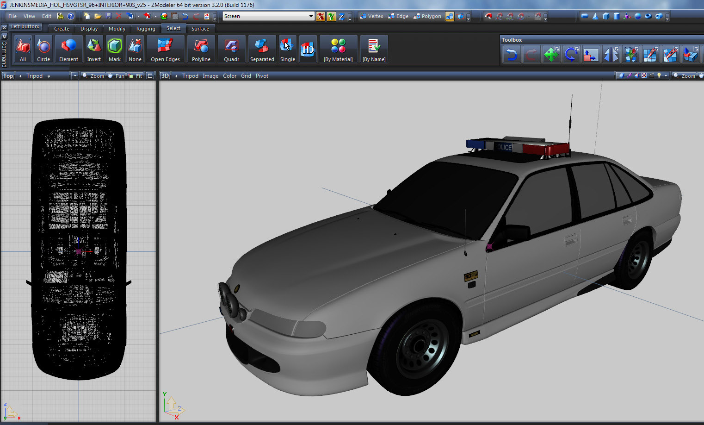Expand the Top viewport options dropdown arrow
This screenshot has height=425, width=704.
74,76
